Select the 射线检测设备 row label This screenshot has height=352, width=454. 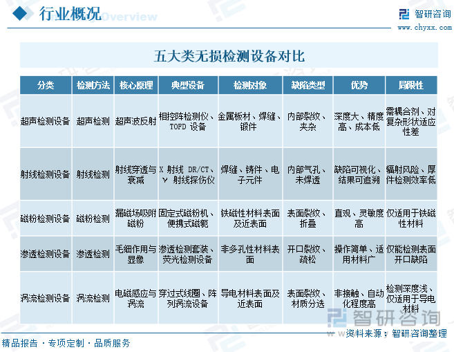tap(46, 174)
